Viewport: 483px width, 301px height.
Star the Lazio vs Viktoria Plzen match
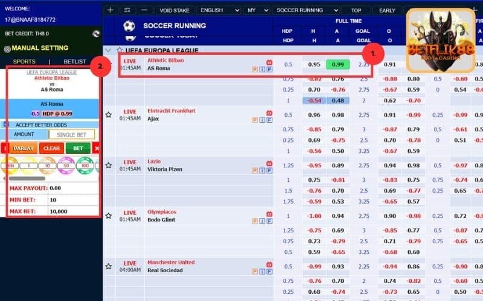109,165
